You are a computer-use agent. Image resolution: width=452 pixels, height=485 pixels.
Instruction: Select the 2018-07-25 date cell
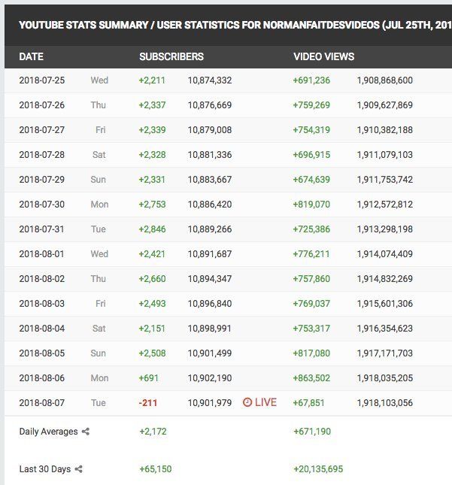tap(42, 80)
